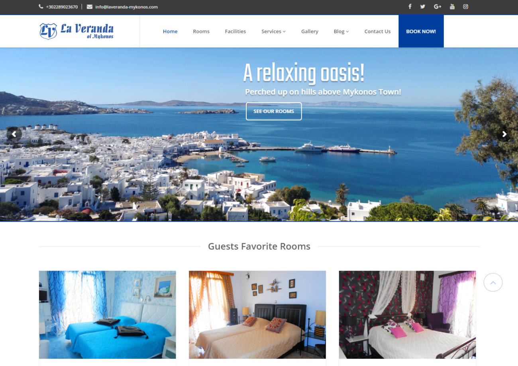Viewport: 518px width, 366px height.
Task: Open the Twitter social icon
Action: coord(423,6)
